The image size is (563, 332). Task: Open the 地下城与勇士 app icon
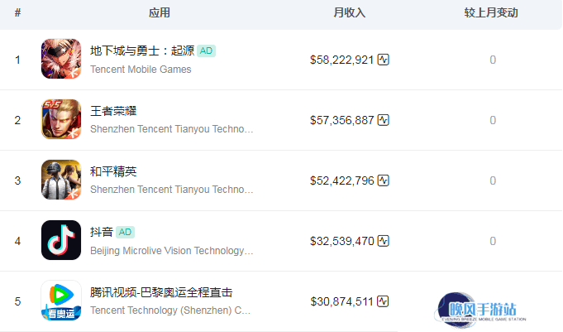[x=61, y=59]
